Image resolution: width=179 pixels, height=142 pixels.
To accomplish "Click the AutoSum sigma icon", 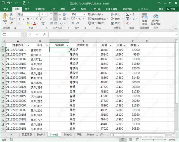I will point(127,14).
